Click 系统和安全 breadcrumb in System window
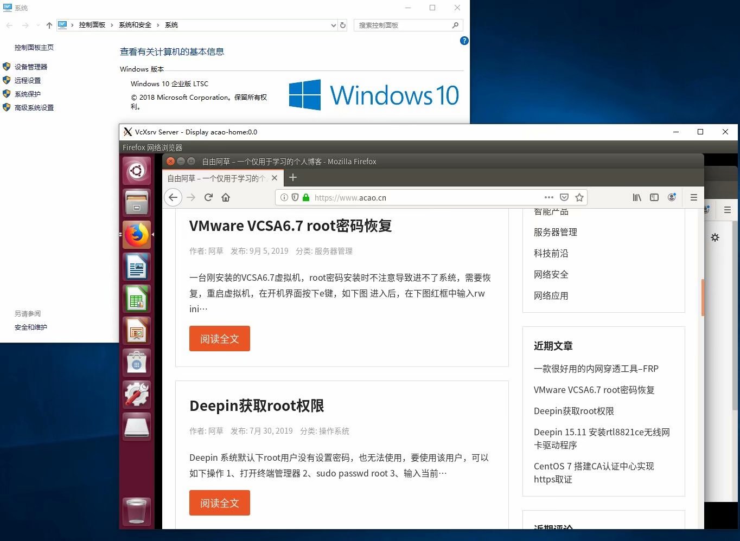The width and height of the screenshot is (740, 541). point(135,25)
